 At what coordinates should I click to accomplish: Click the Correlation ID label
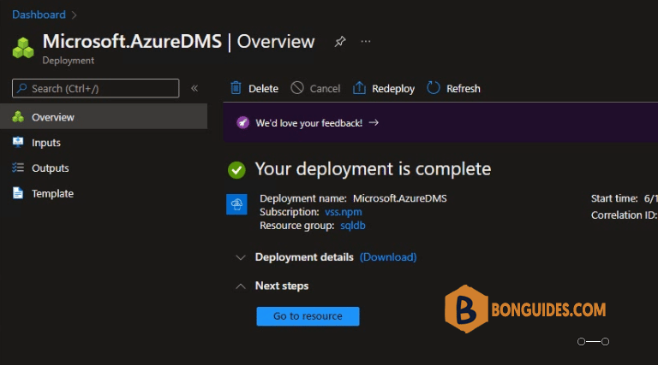[624, 215]
